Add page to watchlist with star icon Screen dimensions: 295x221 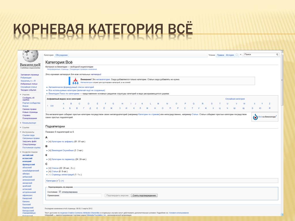(x=237, y=55)
